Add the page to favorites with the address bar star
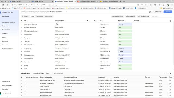 (146, 5)
